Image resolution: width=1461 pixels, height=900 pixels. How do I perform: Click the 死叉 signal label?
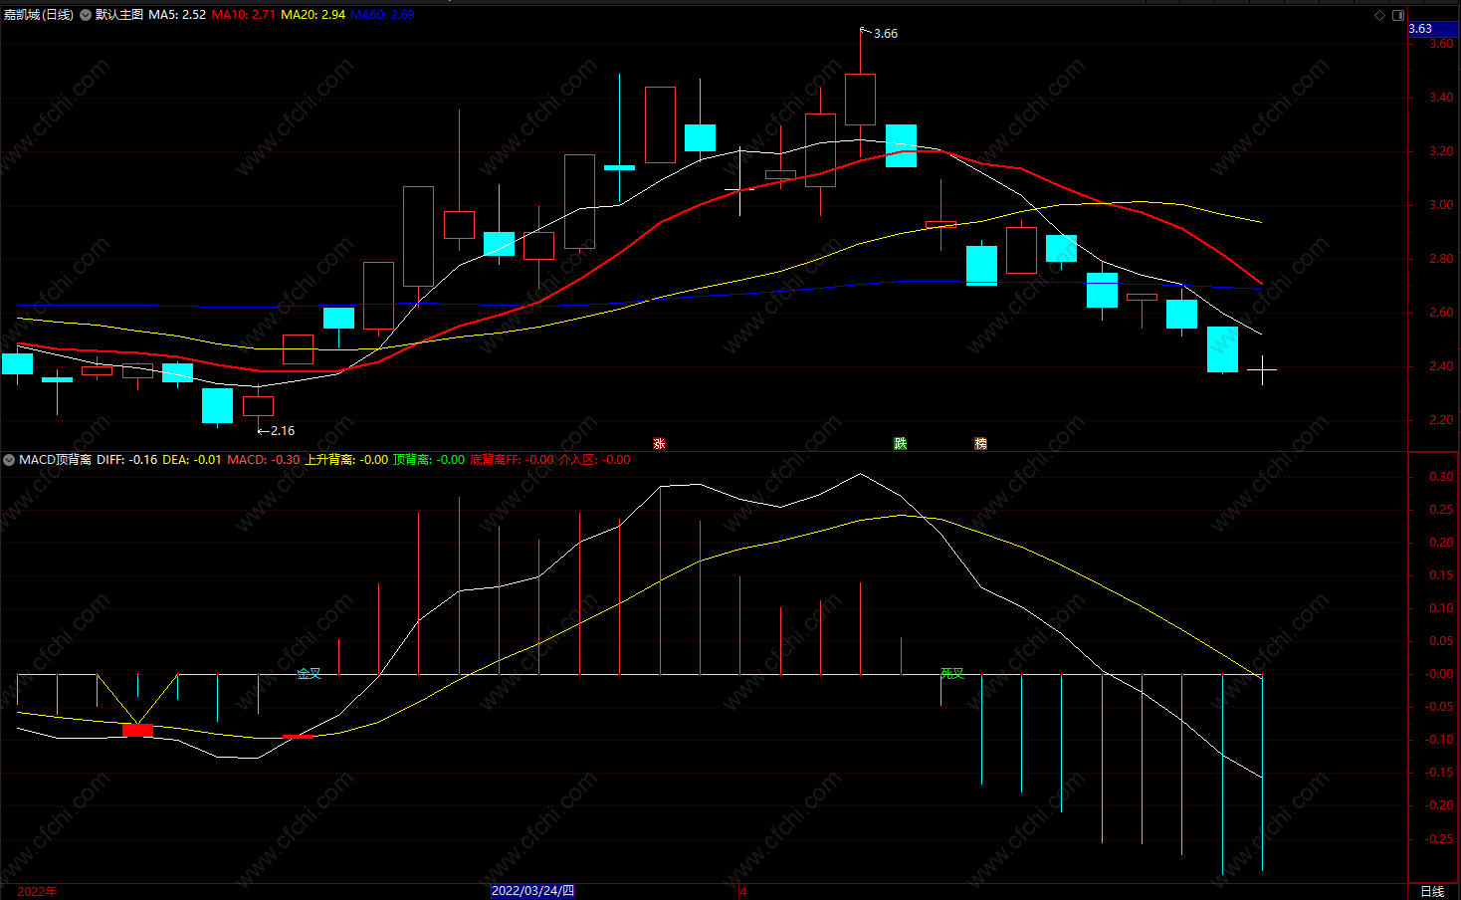point(952,674)
